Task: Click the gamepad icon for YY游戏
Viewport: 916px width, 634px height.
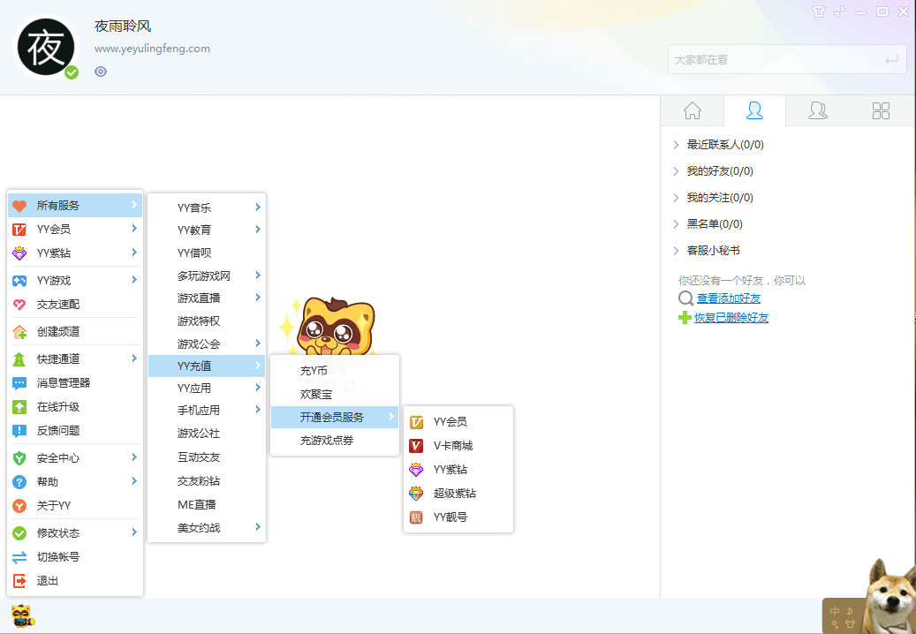Action: click(x=19, y=281)
